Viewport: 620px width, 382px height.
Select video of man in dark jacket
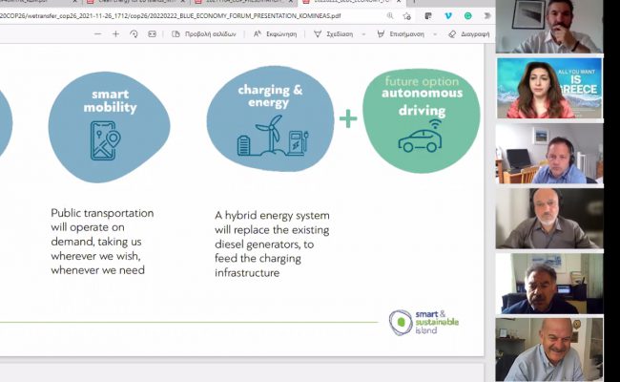[x=549, y=284]
